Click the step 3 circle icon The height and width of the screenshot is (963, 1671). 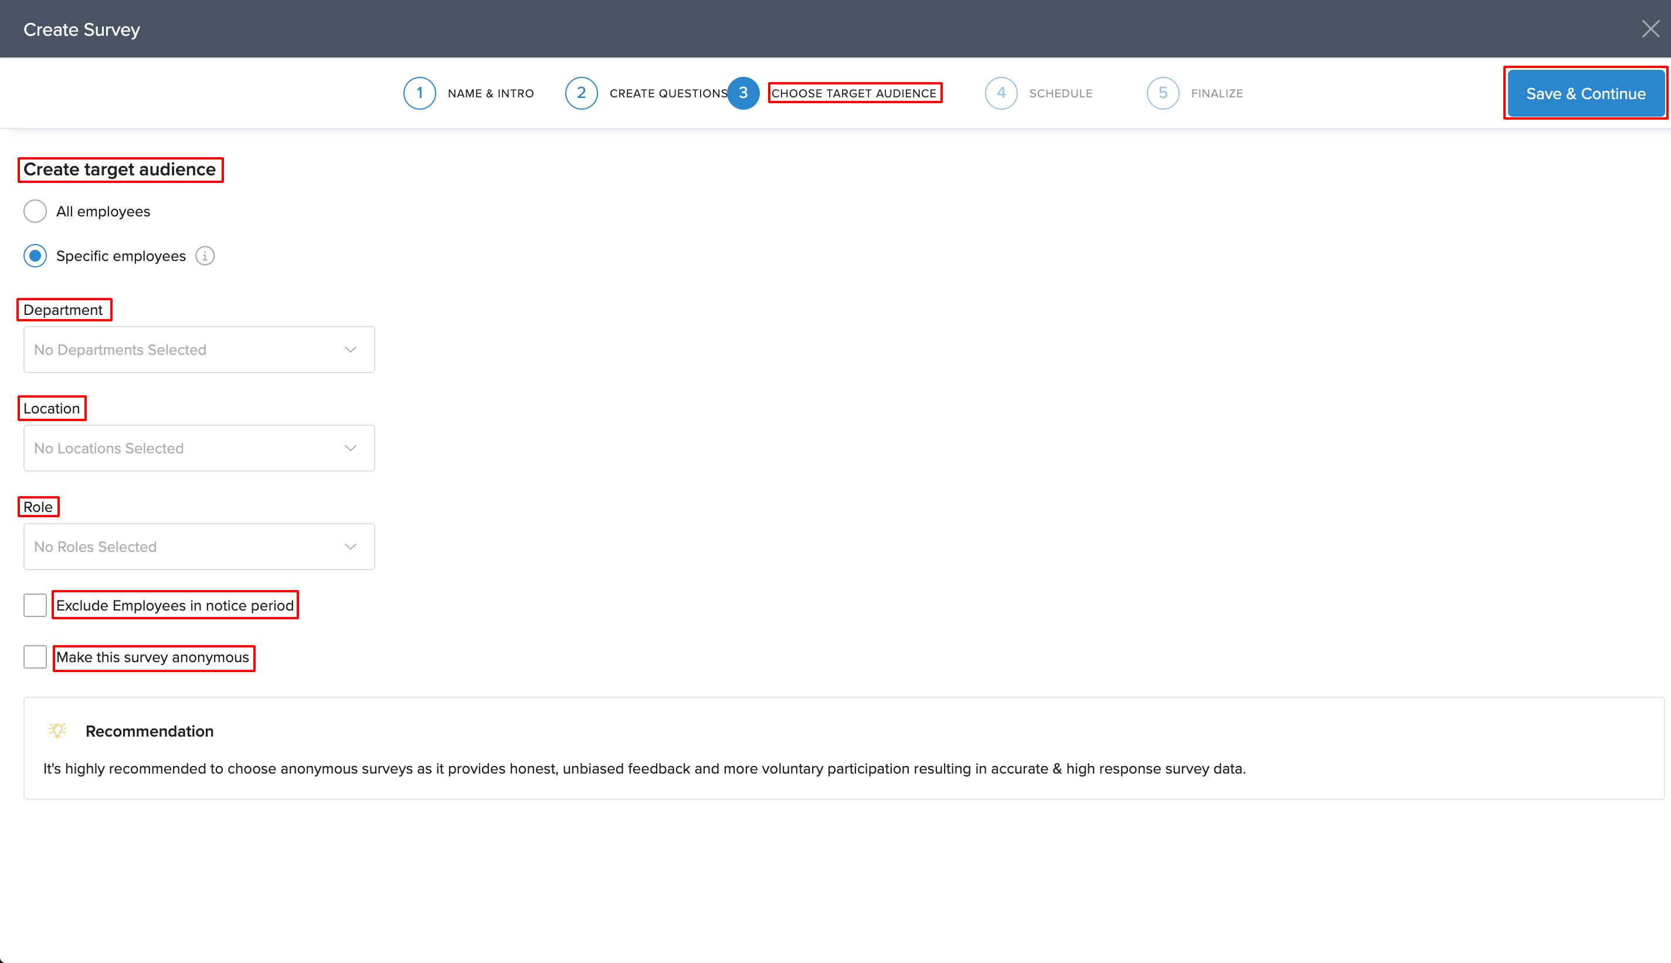(x=743, y=93)
